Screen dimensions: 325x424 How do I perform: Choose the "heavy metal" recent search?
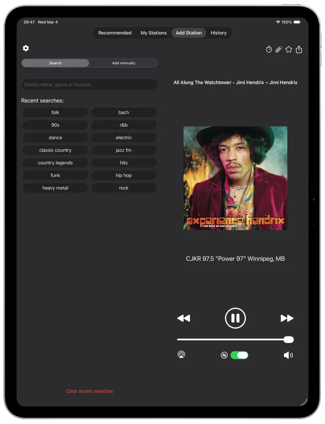[x=55, y=188]
